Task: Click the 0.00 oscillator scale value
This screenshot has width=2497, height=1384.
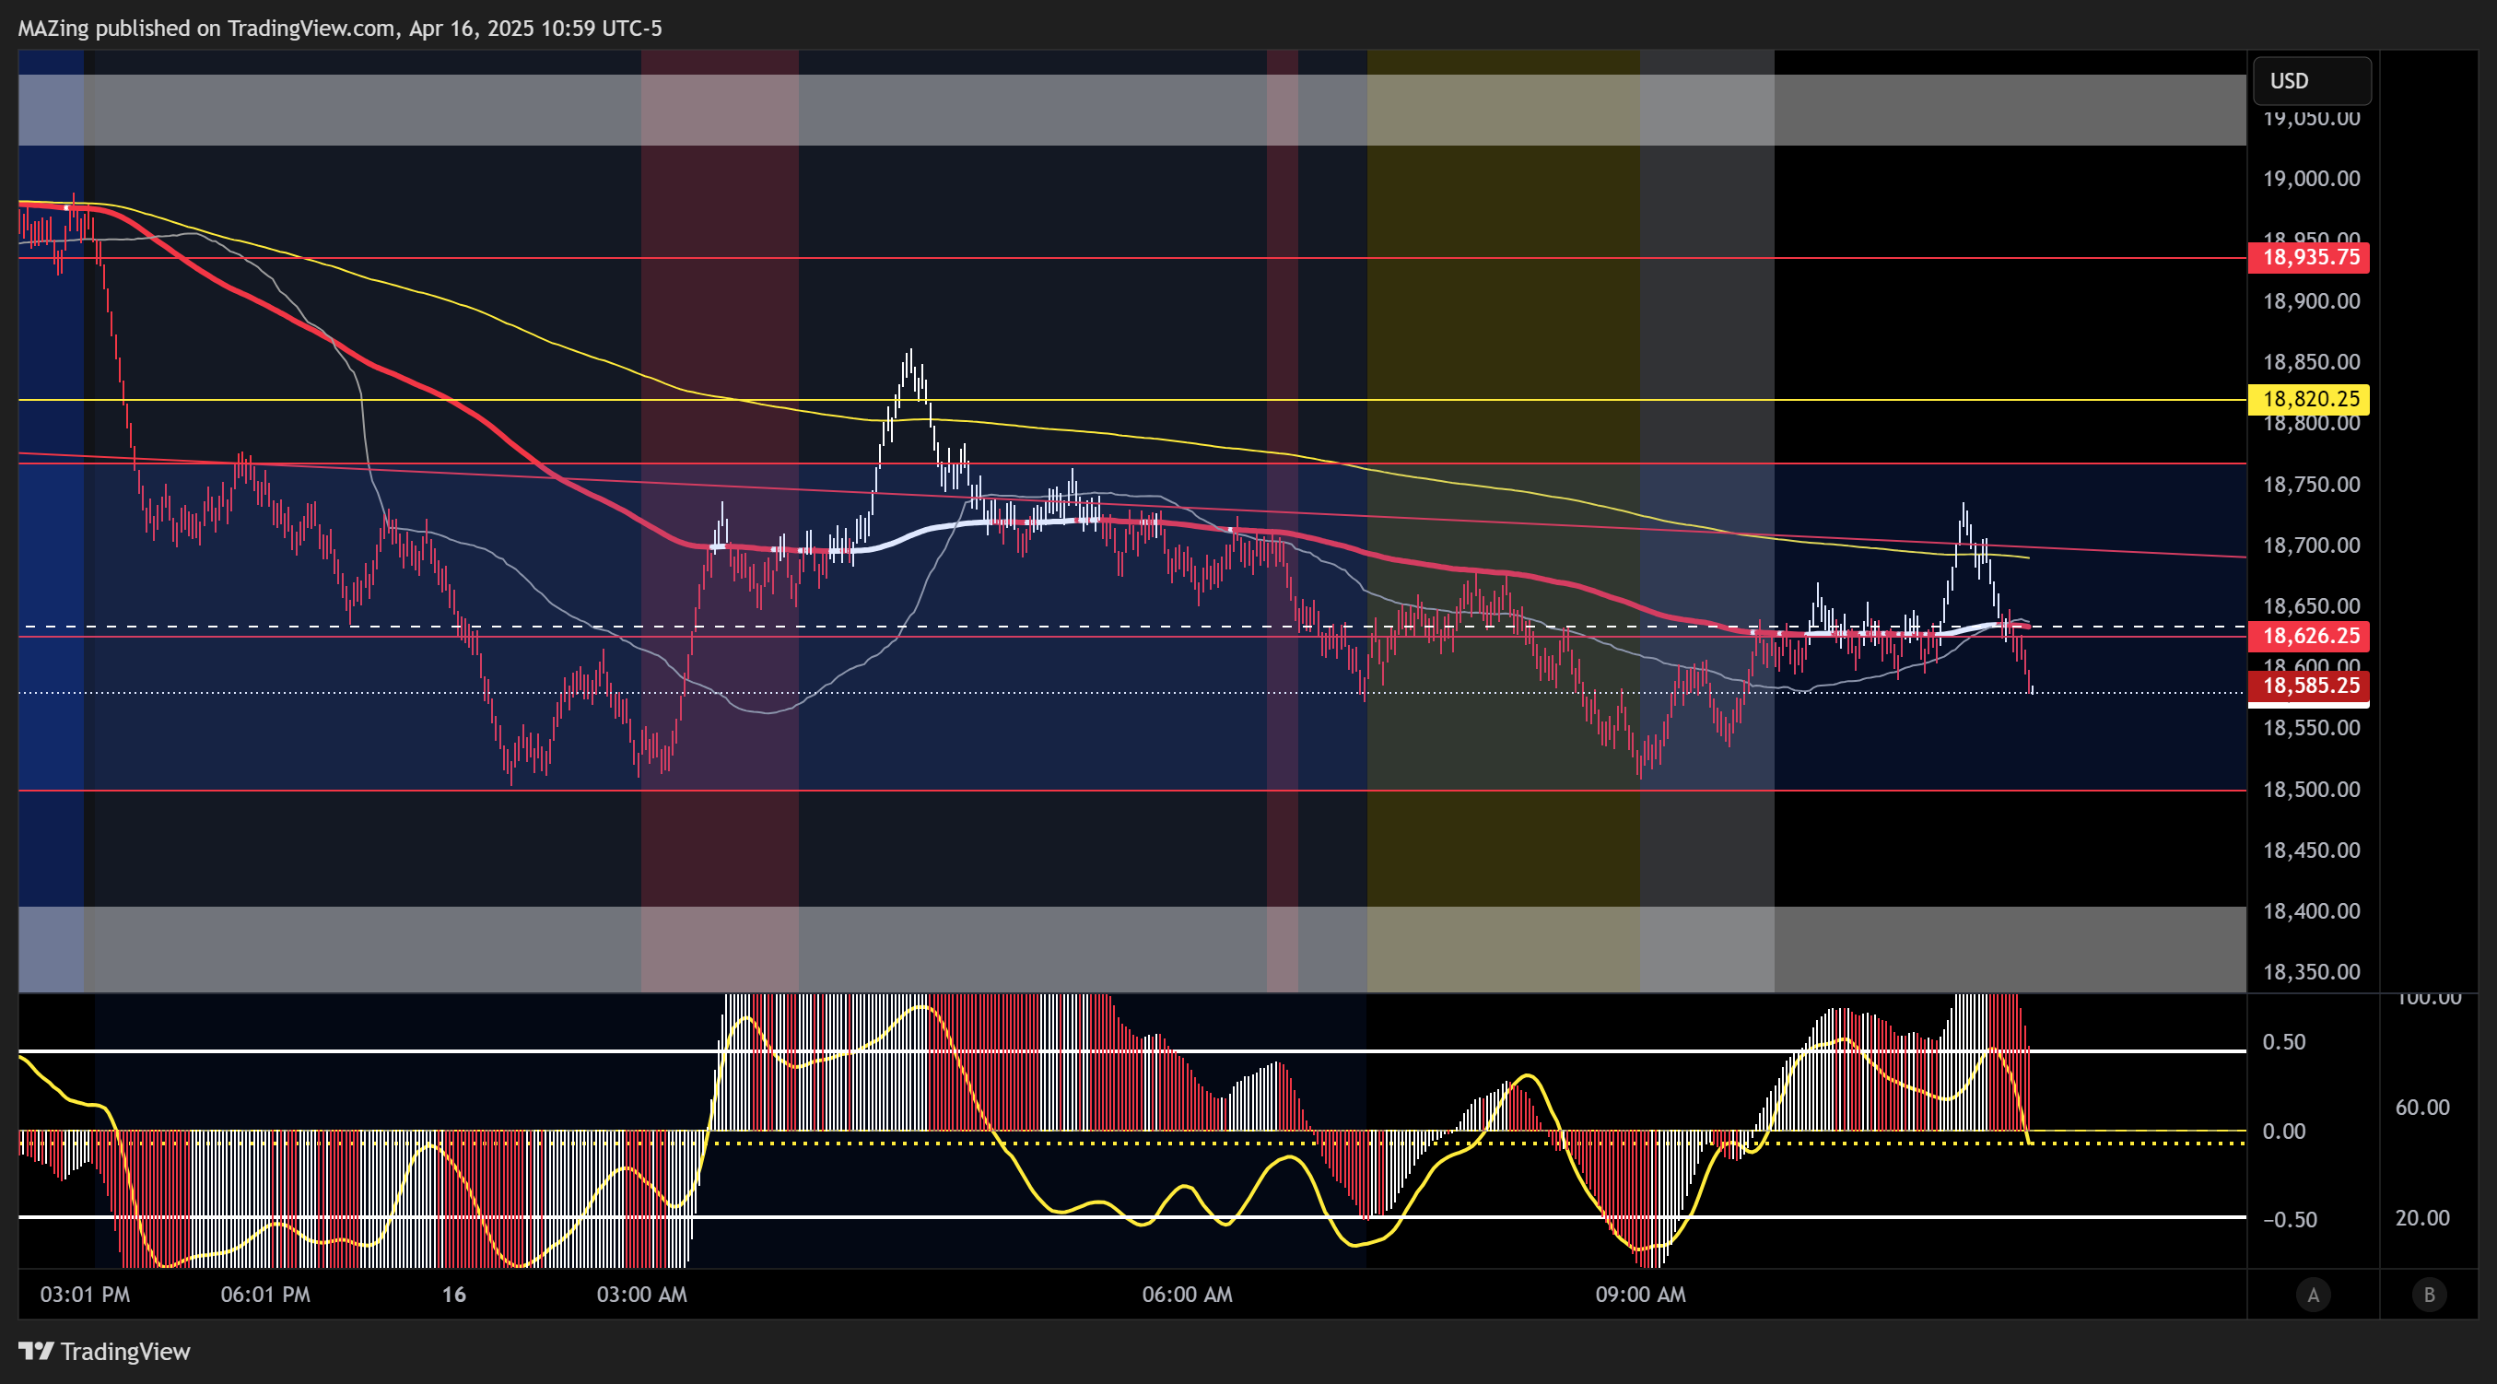Action: coord(2284,1132)
